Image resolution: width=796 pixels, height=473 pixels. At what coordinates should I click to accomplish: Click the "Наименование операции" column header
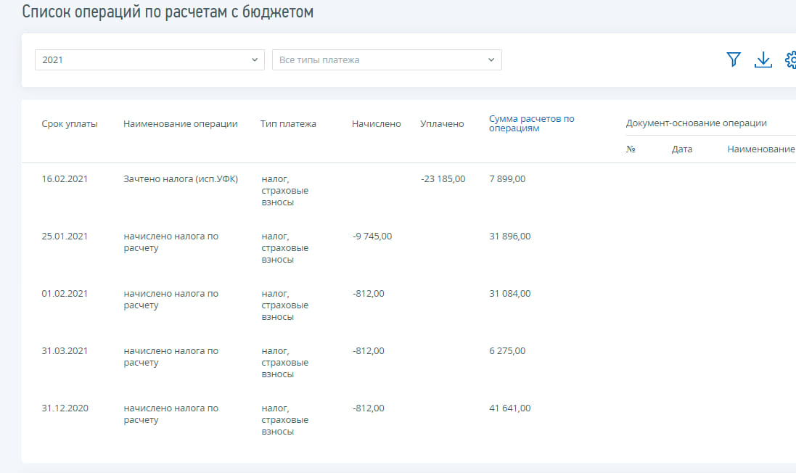(180, 124)
